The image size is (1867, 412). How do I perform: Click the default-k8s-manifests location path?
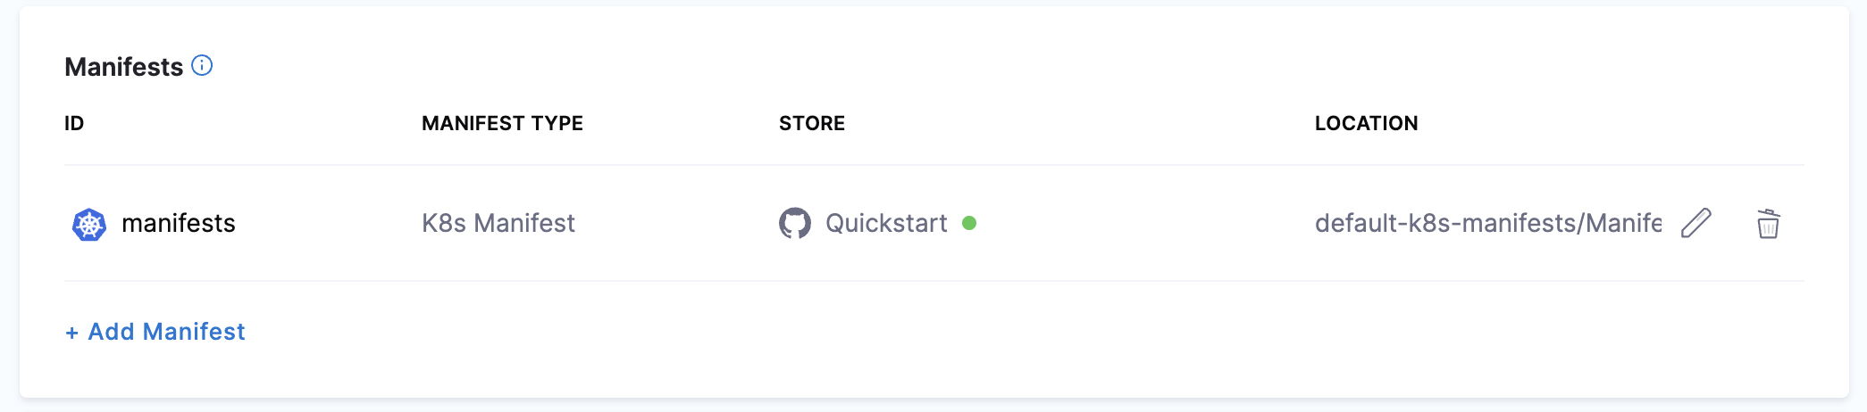(1487, 223)
